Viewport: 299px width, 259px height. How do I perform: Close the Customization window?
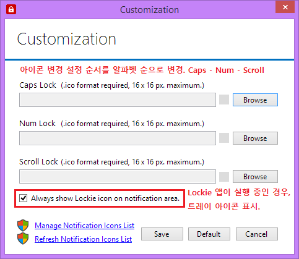click(x=285, y=7)
